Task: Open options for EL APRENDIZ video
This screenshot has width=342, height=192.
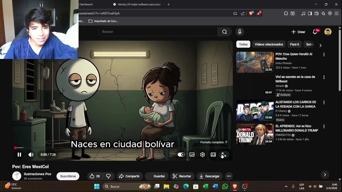Action: (x=324, y=126)
